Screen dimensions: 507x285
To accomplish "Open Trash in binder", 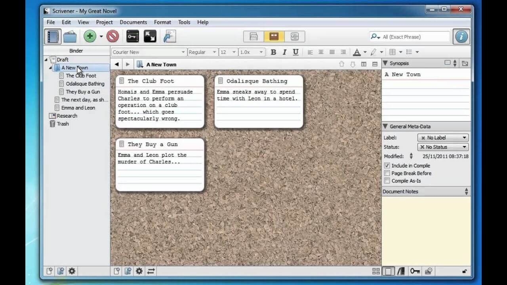I will pos(63,124).
